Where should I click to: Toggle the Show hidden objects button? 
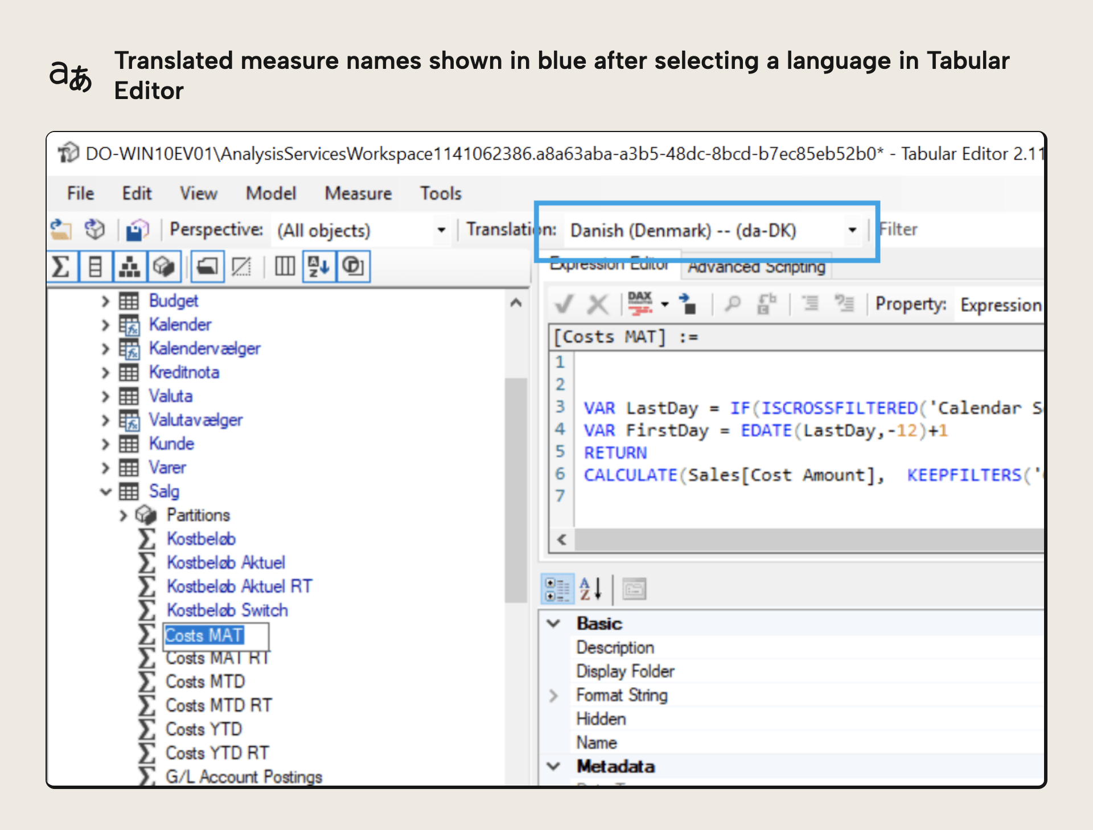pos(241,266)
